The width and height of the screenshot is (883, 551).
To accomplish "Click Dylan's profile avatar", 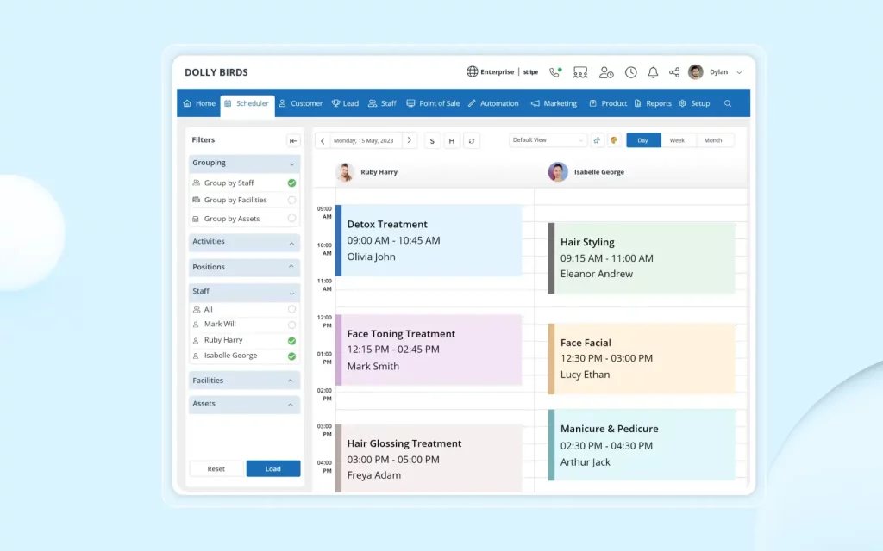I will pyautogui.click(x=696, y=72).
